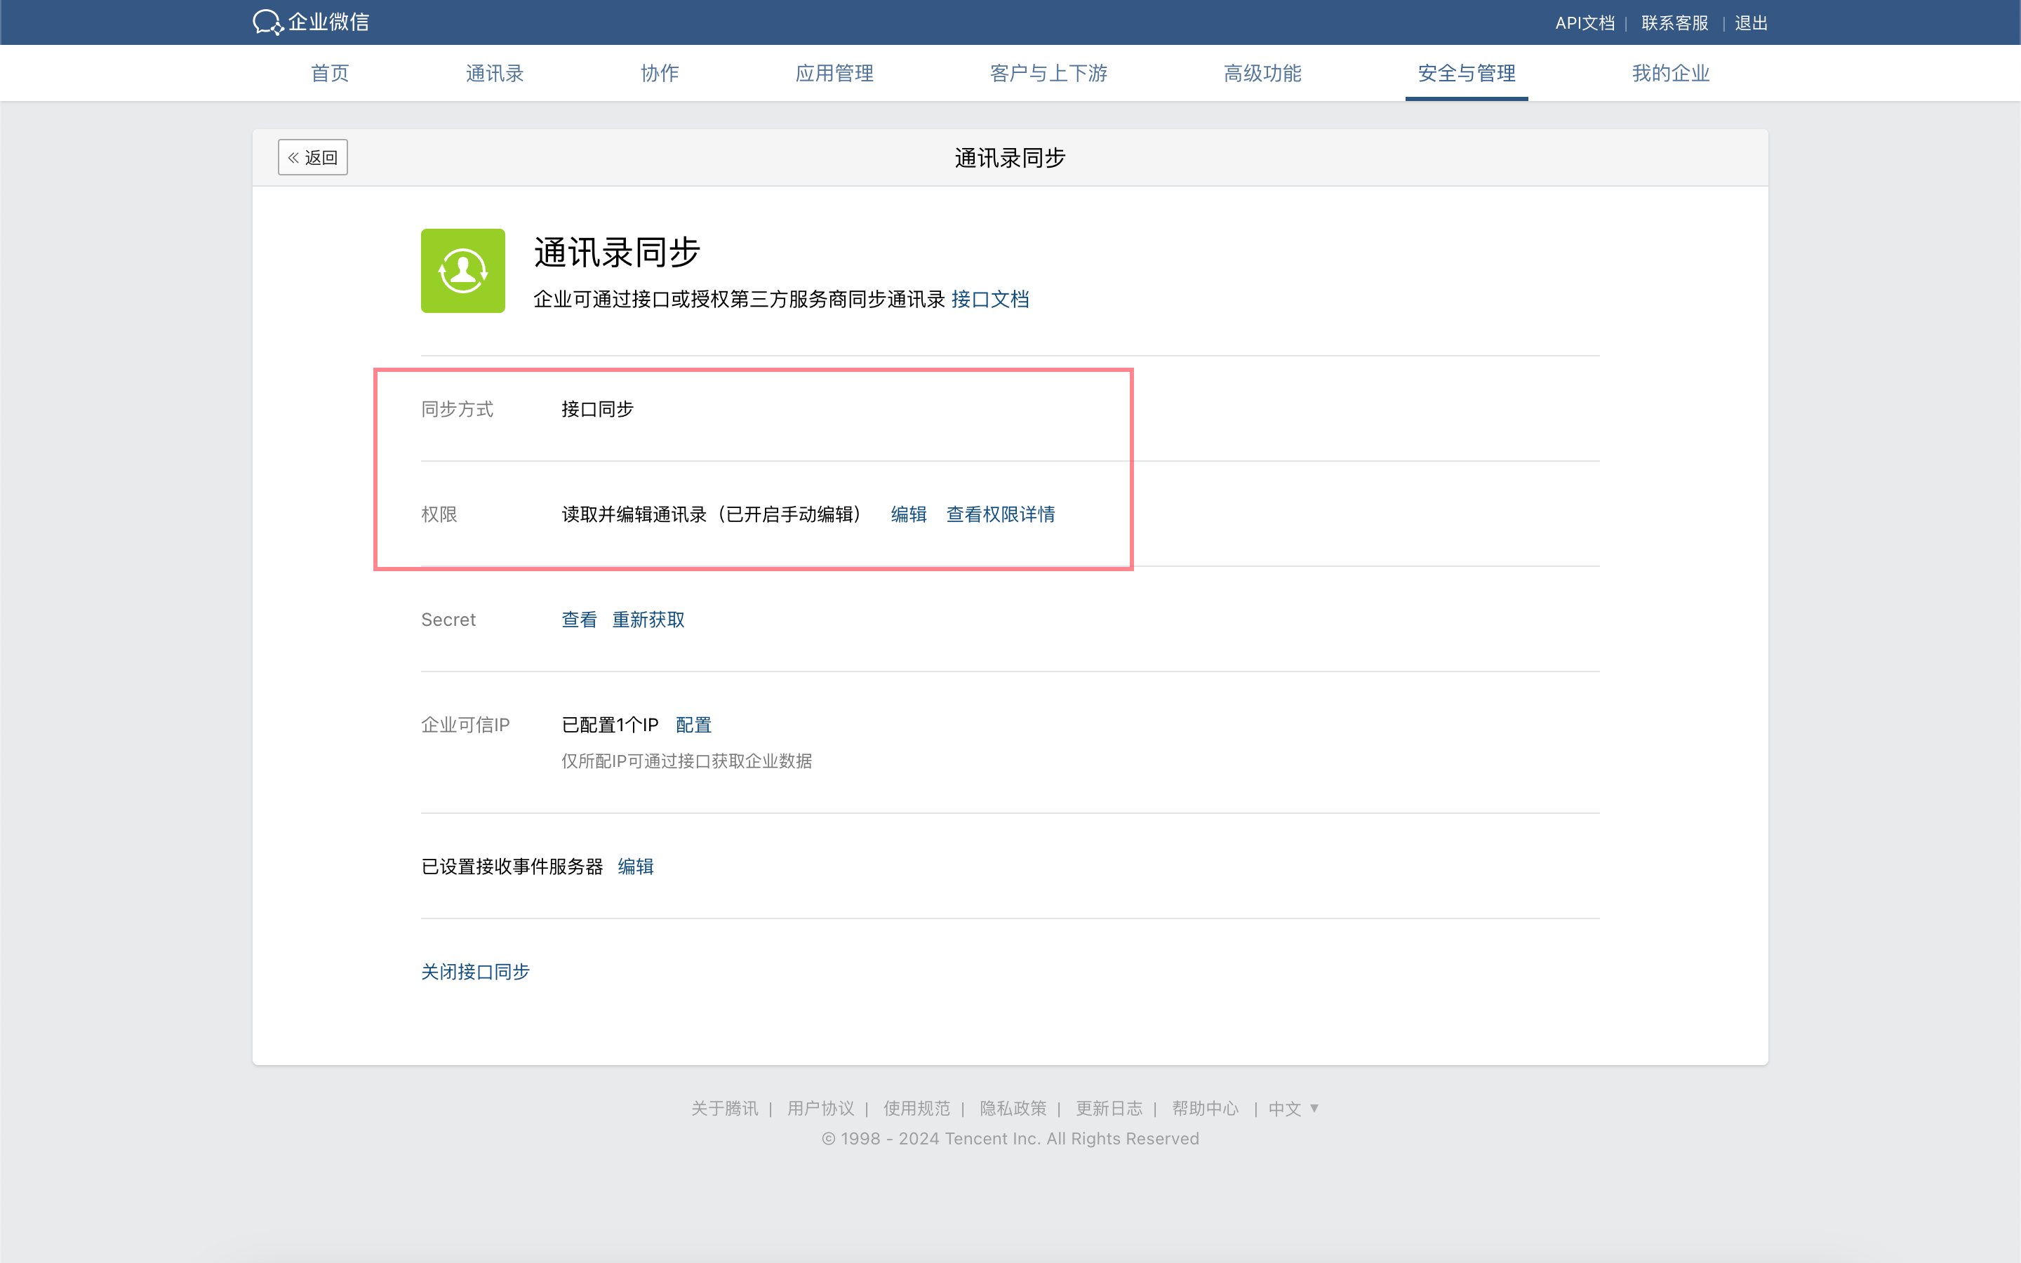Click 退出 in the top bar
2021x1263 pixels.
click(1750, 23)
